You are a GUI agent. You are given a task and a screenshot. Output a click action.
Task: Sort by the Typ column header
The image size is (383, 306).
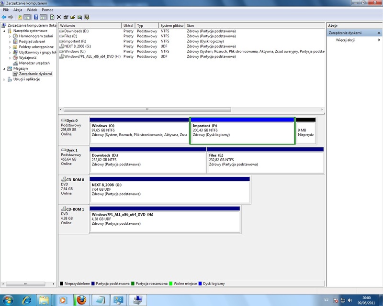(x=147, y=25)
